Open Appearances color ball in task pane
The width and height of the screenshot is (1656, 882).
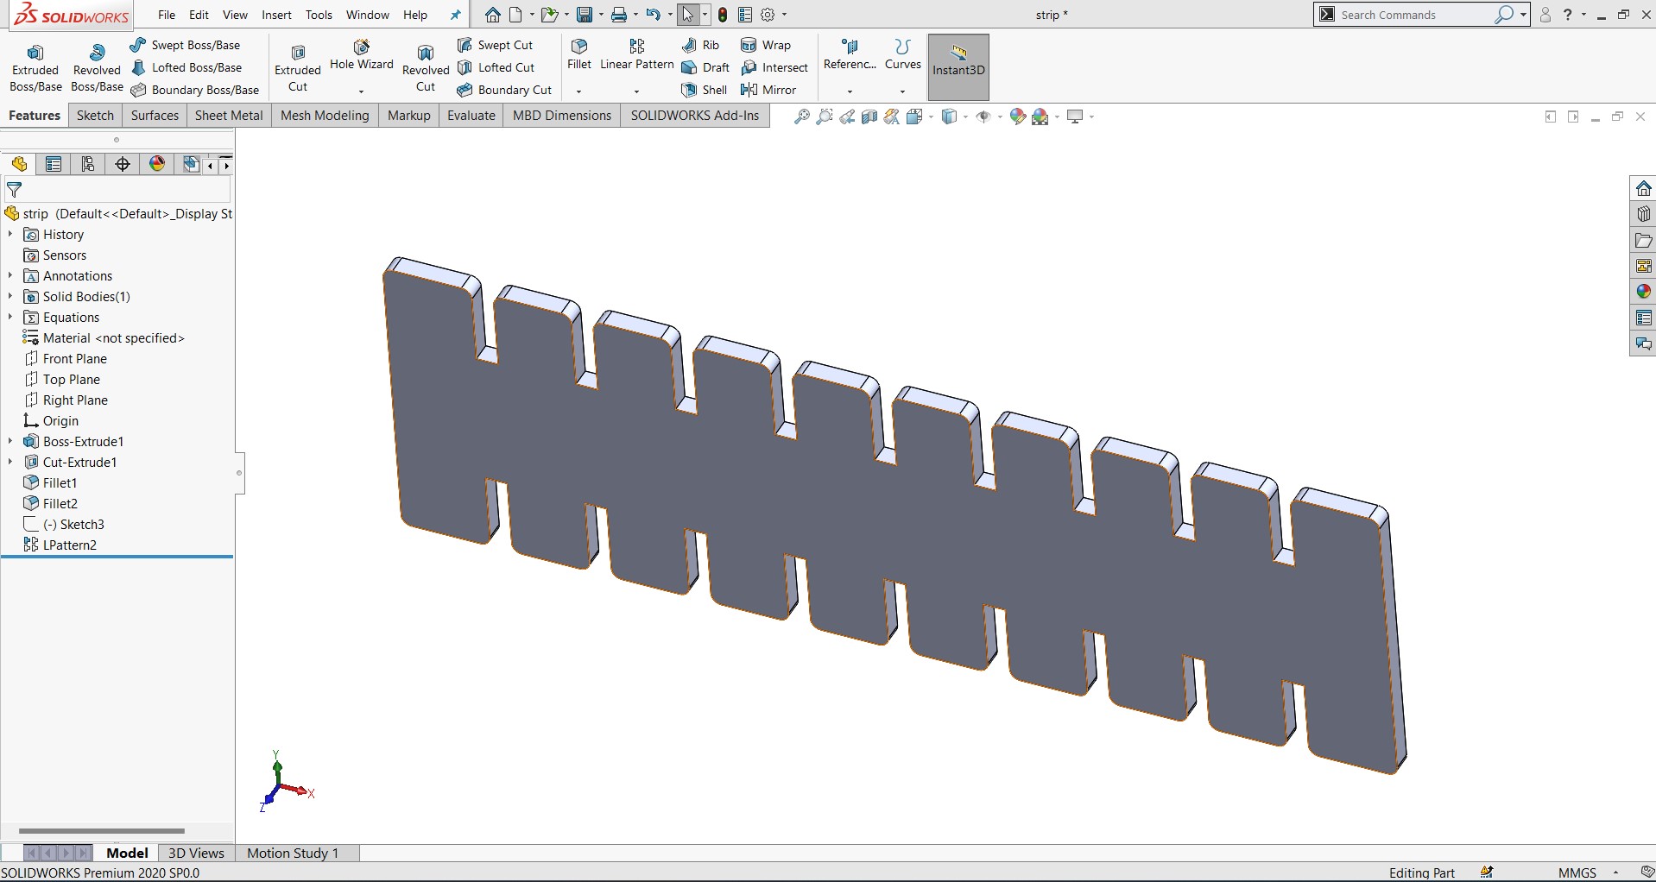coord(1643,292)
